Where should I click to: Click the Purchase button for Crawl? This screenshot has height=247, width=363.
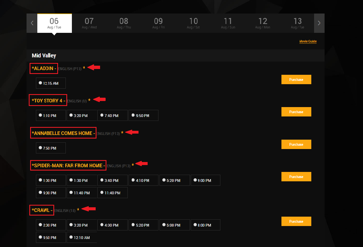pos(296,221)
